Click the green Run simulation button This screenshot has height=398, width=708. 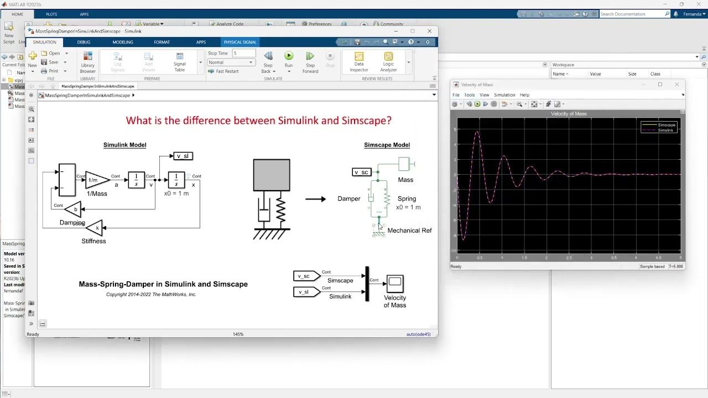click(289, 56)
